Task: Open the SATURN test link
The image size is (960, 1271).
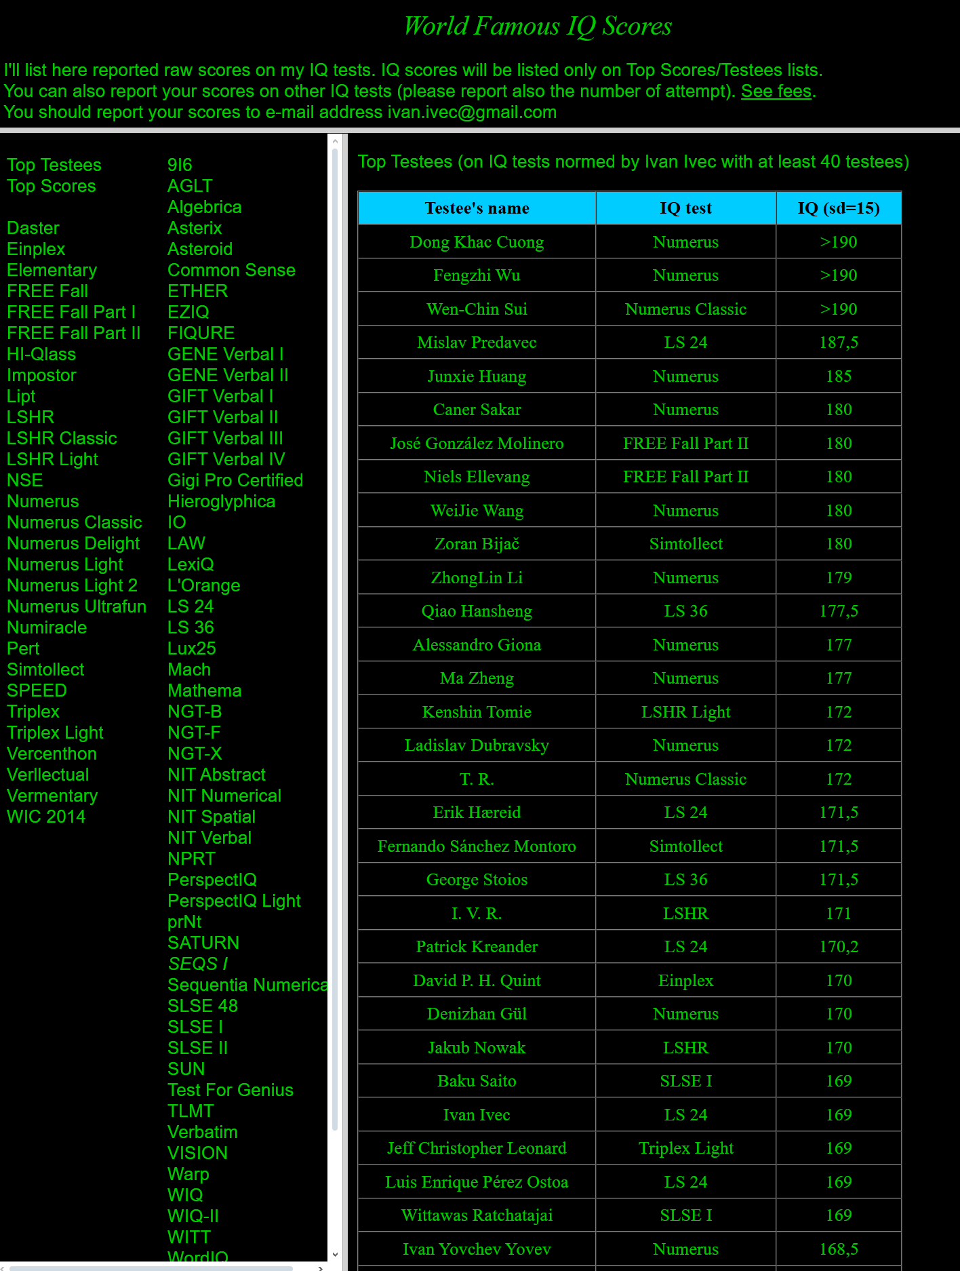Action: pyautogui.click(x=203, y=943)
